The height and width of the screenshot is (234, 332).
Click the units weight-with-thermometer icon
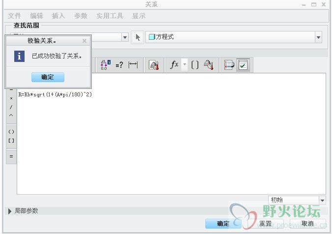coord(154,65)
